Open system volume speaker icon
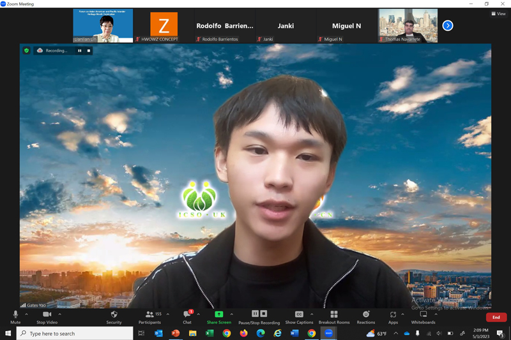The image size is (511, 340). (439, 333)
